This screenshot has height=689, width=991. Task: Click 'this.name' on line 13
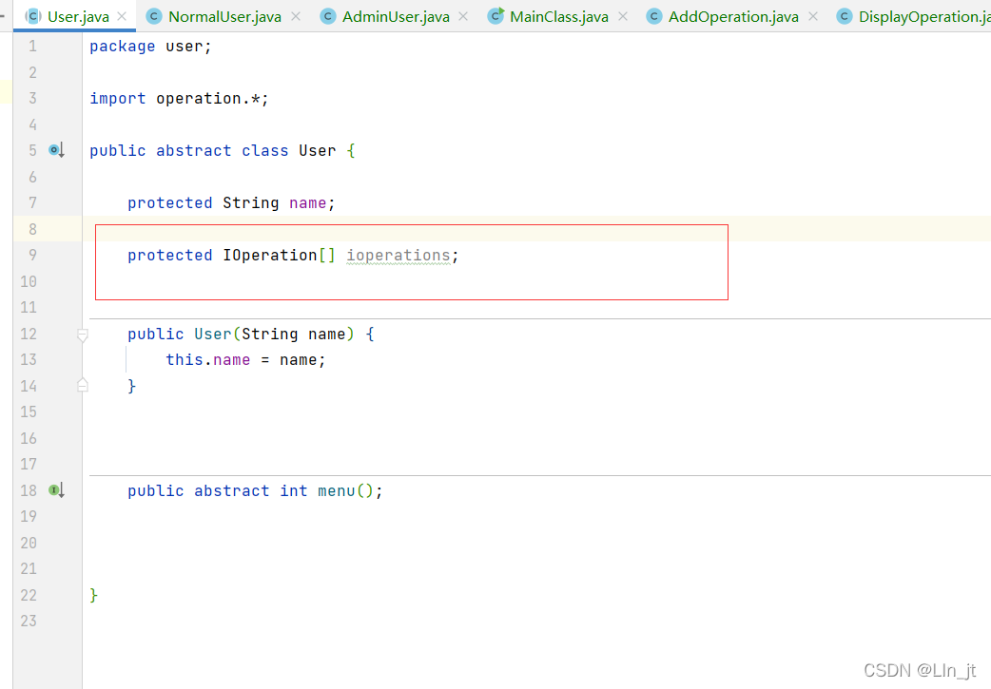pyautogui.click(x=208, y=360)
